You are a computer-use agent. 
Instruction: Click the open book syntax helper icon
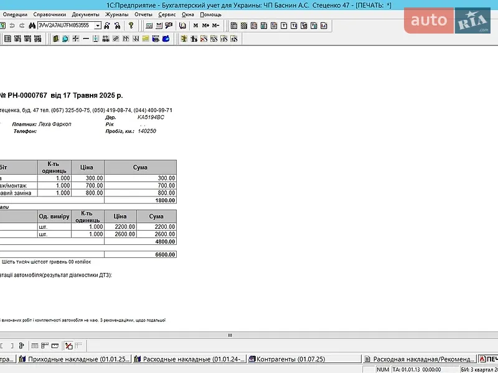(x=182, y=25)
